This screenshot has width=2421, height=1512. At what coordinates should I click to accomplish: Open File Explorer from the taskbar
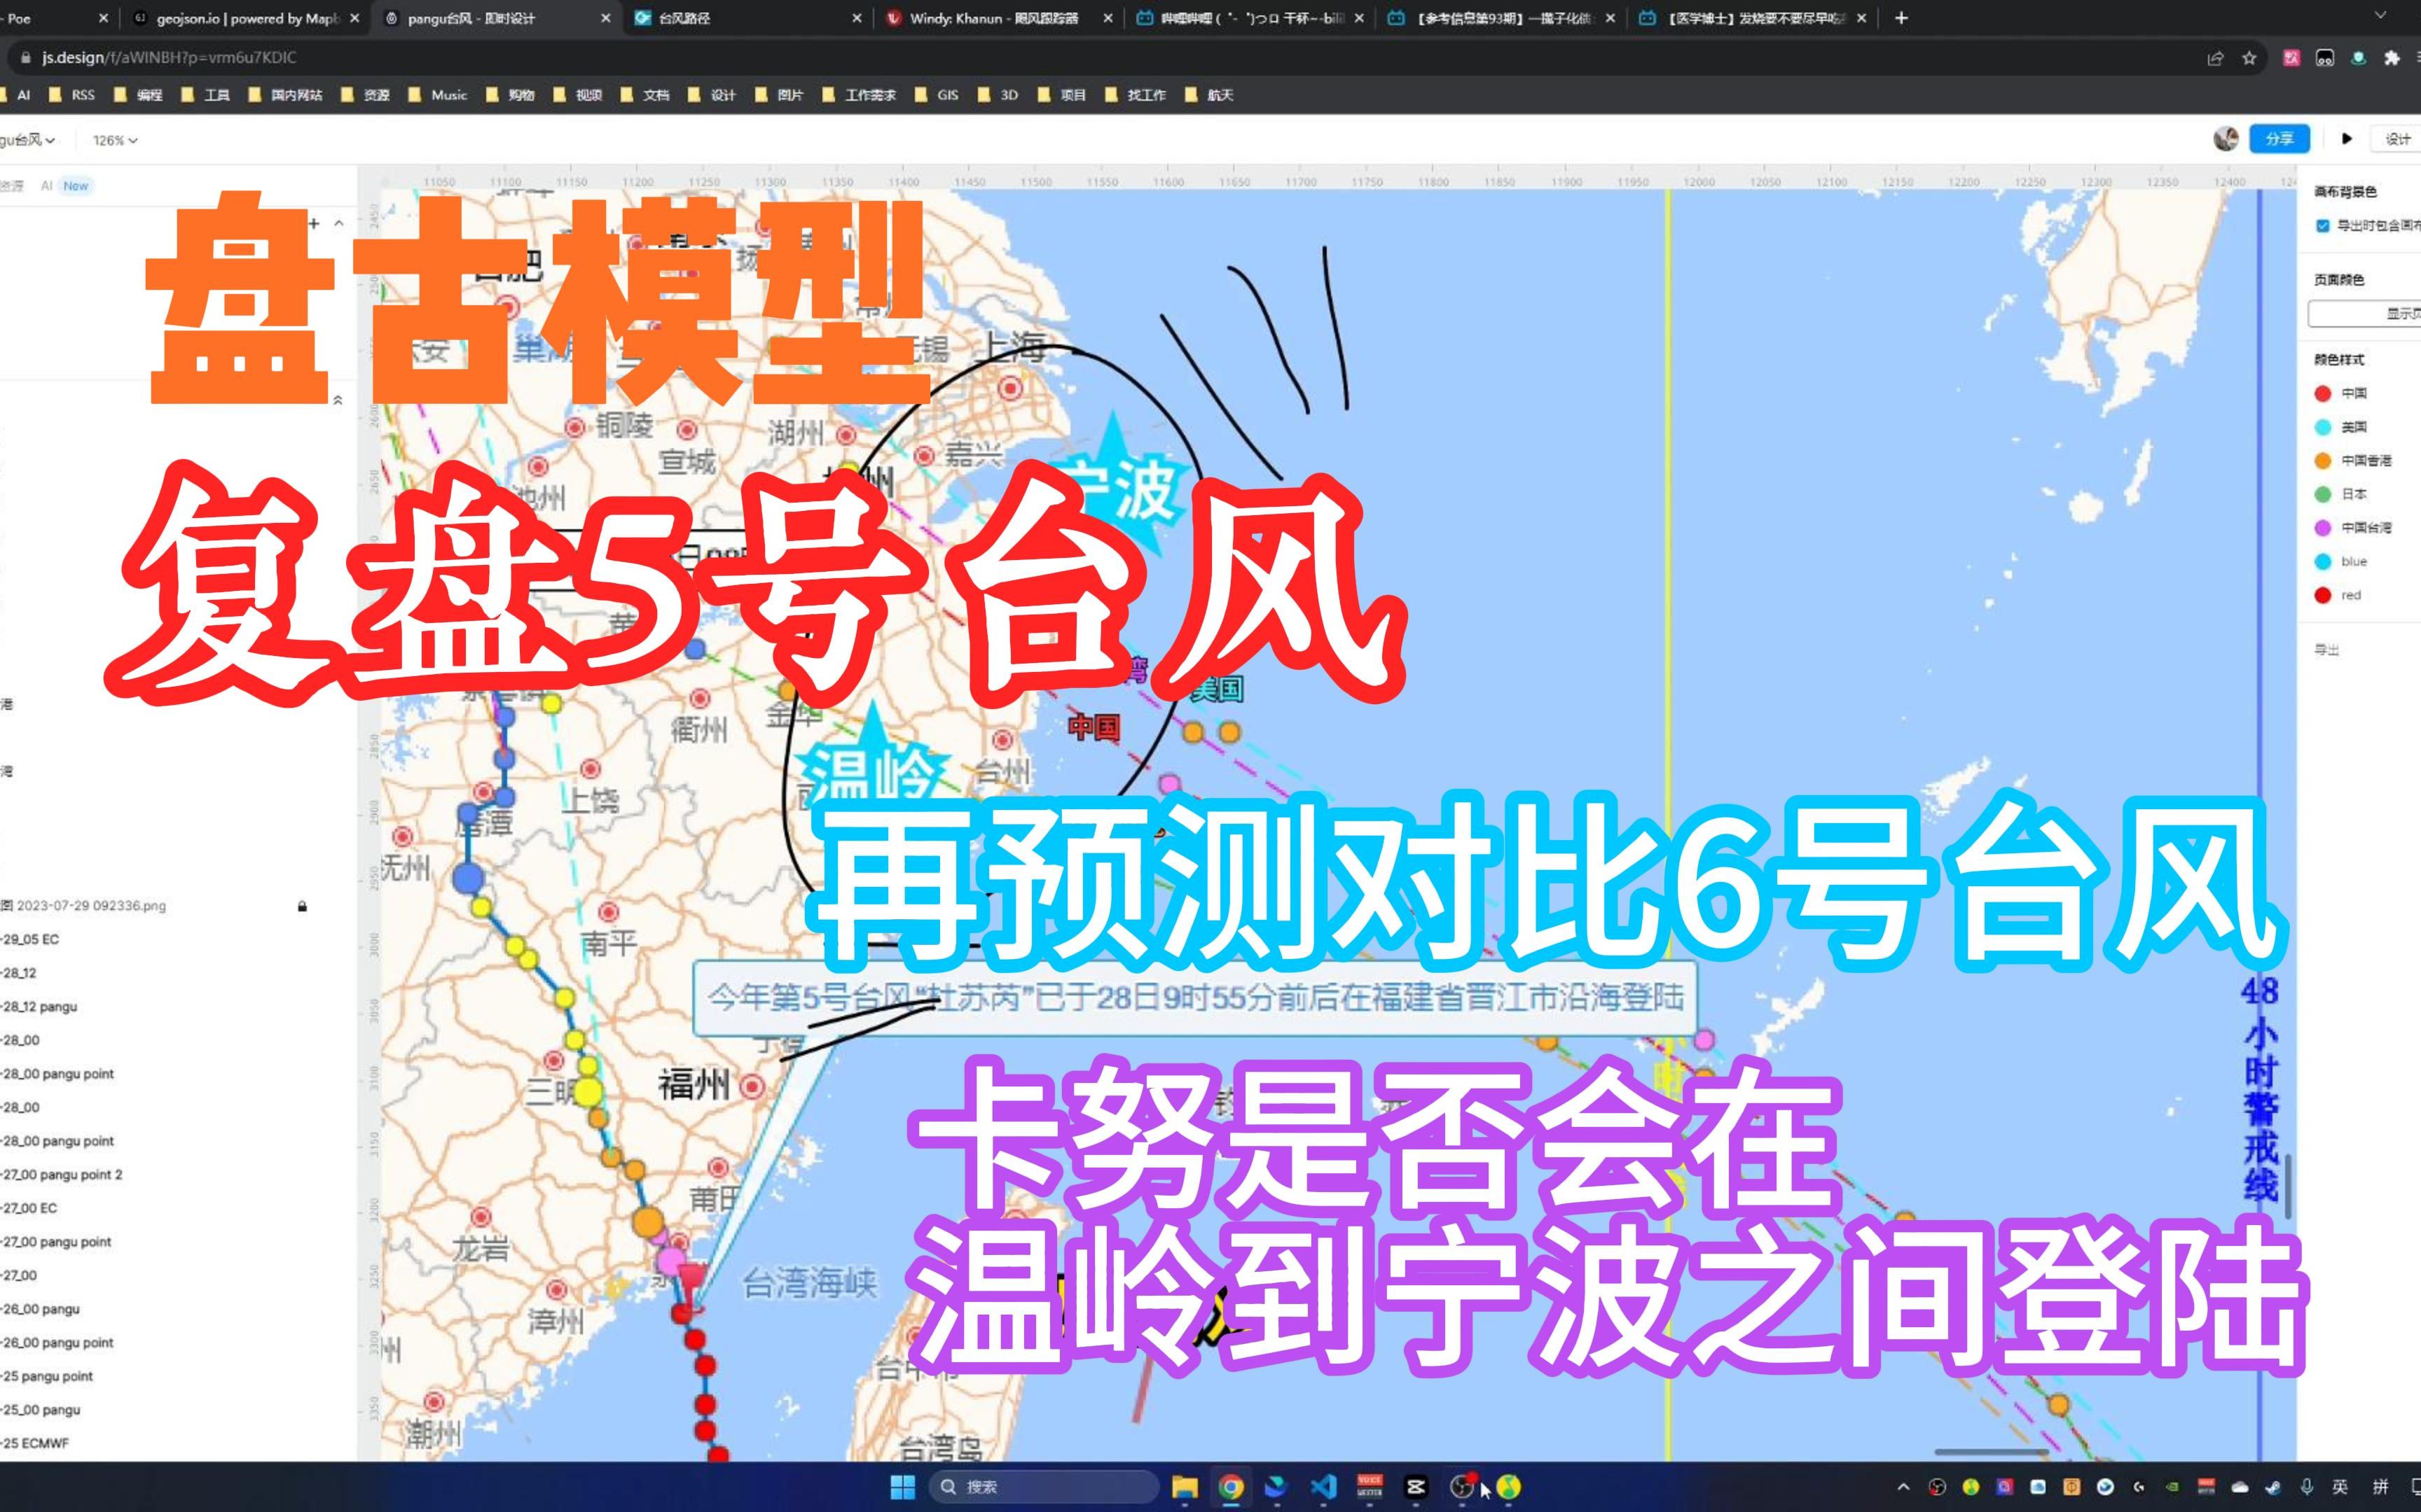[x=1185, y=1487]
